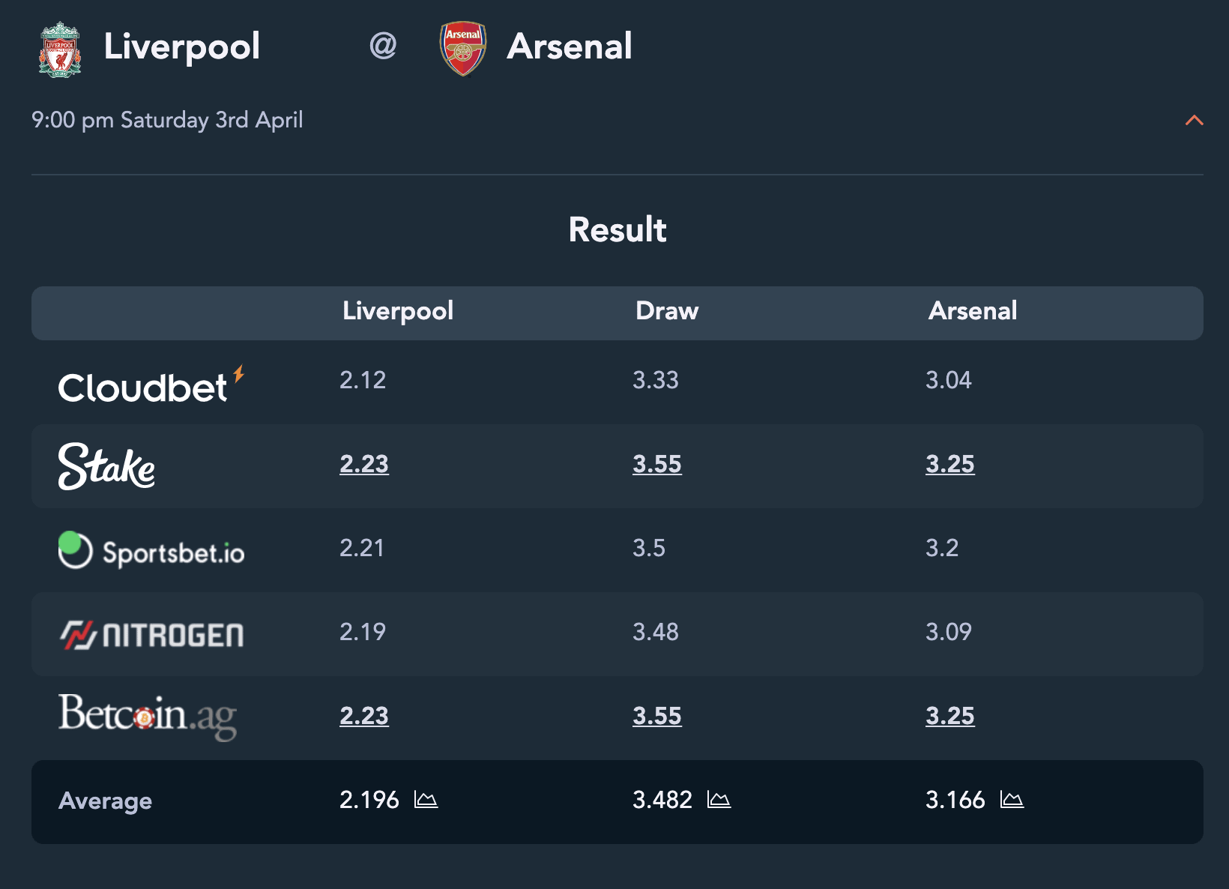
Task: Select Betcoin.ag's Arsenal odds 3.25
Action: coord(950,716)
